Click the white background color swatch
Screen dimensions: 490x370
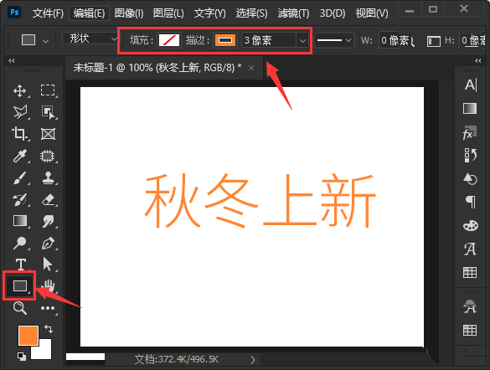pyautogui.click(x=44, y=352)
